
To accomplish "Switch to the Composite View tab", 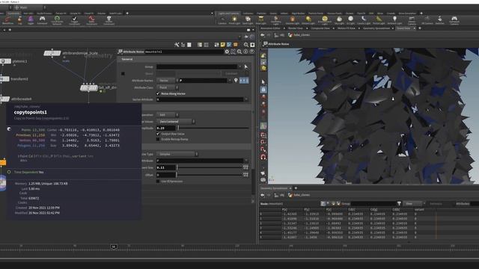I will [320, 28].
